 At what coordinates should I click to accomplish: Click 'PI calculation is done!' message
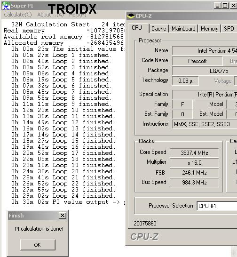(39, 229)
